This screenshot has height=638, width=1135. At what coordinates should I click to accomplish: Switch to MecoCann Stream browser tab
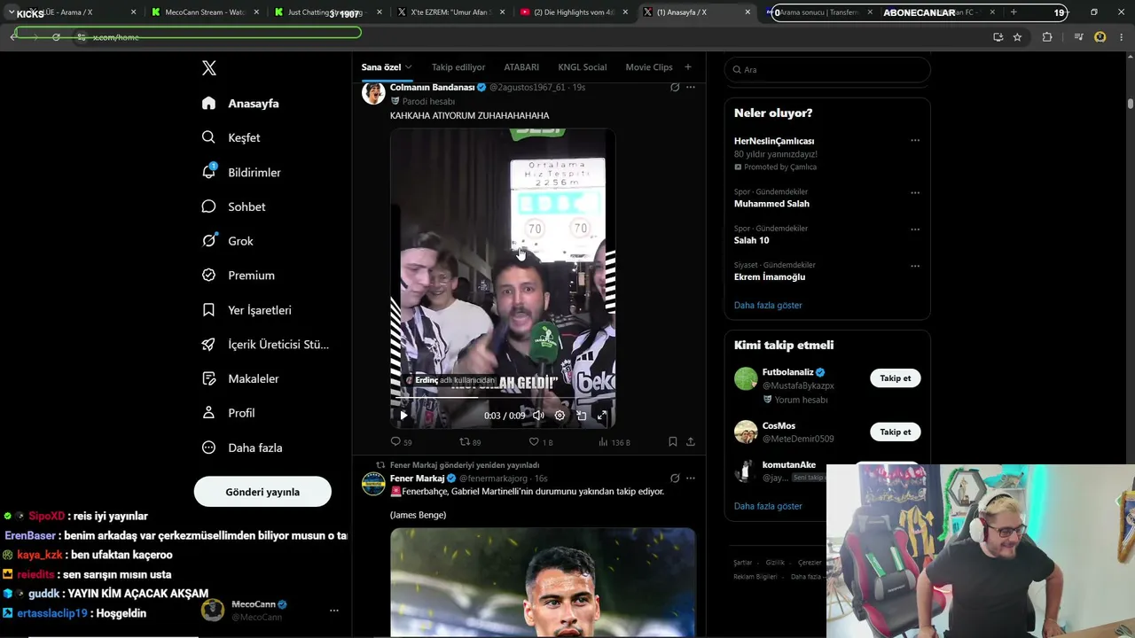point(200,12)
